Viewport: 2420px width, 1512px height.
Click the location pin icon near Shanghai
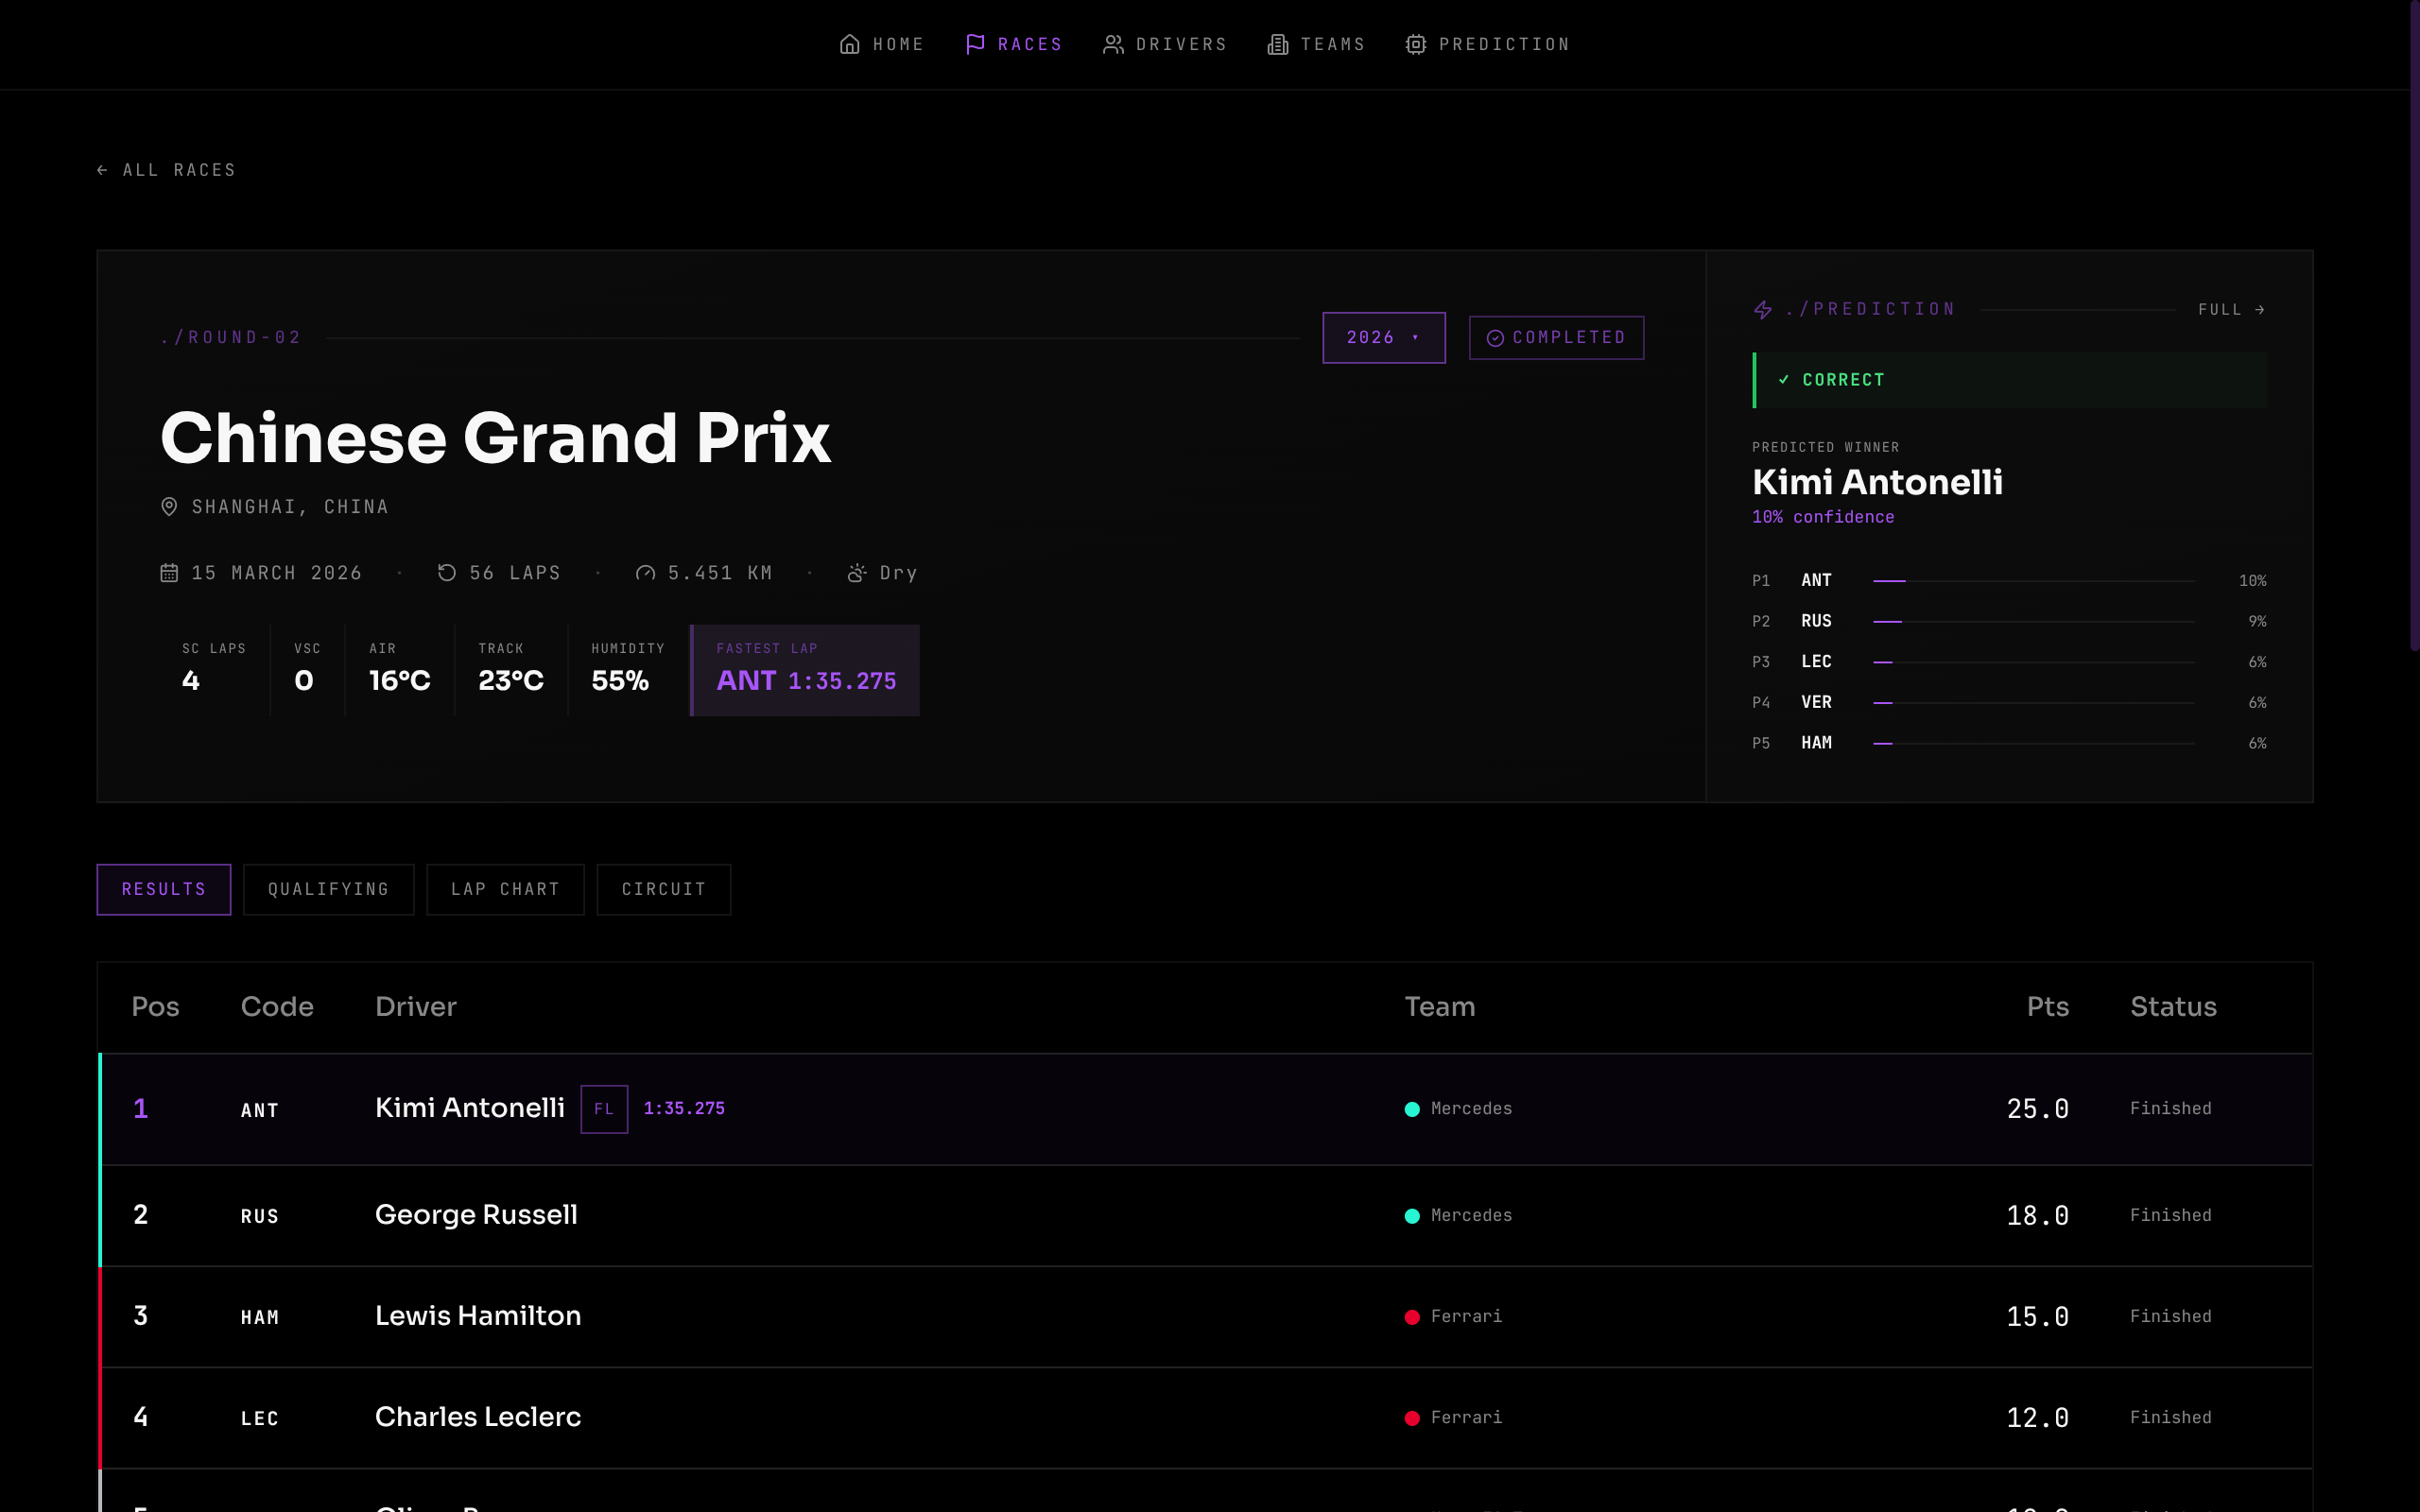click(x=169, y=507)
